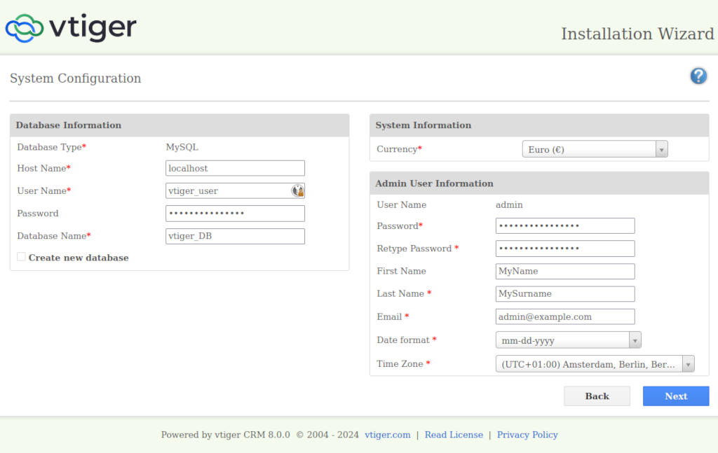Focus the admin Password field
The image size is (718, 453).
point(565,226)
